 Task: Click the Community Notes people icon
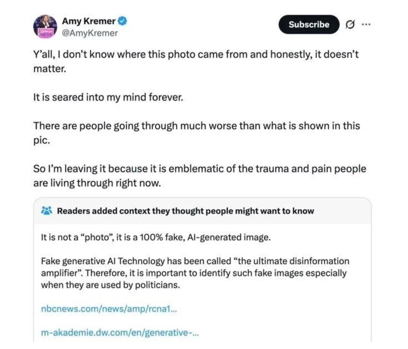tap(46, 211)
